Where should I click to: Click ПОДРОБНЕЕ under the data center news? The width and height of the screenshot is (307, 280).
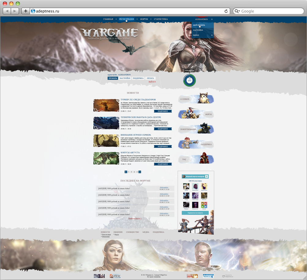163,129
